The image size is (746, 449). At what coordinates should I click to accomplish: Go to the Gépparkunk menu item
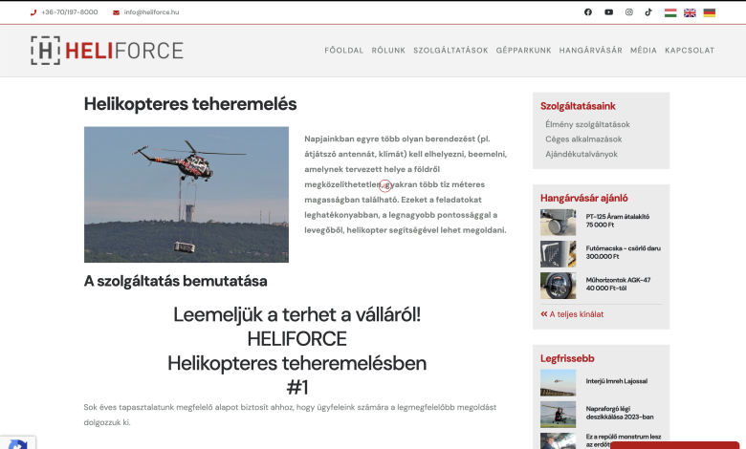(523, 51)
